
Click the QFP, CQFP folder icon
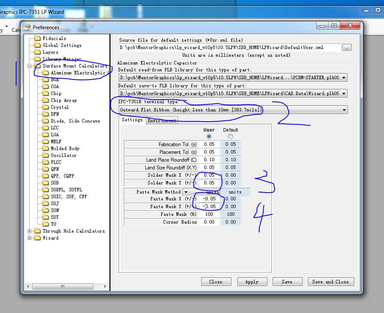click(46, 175)
